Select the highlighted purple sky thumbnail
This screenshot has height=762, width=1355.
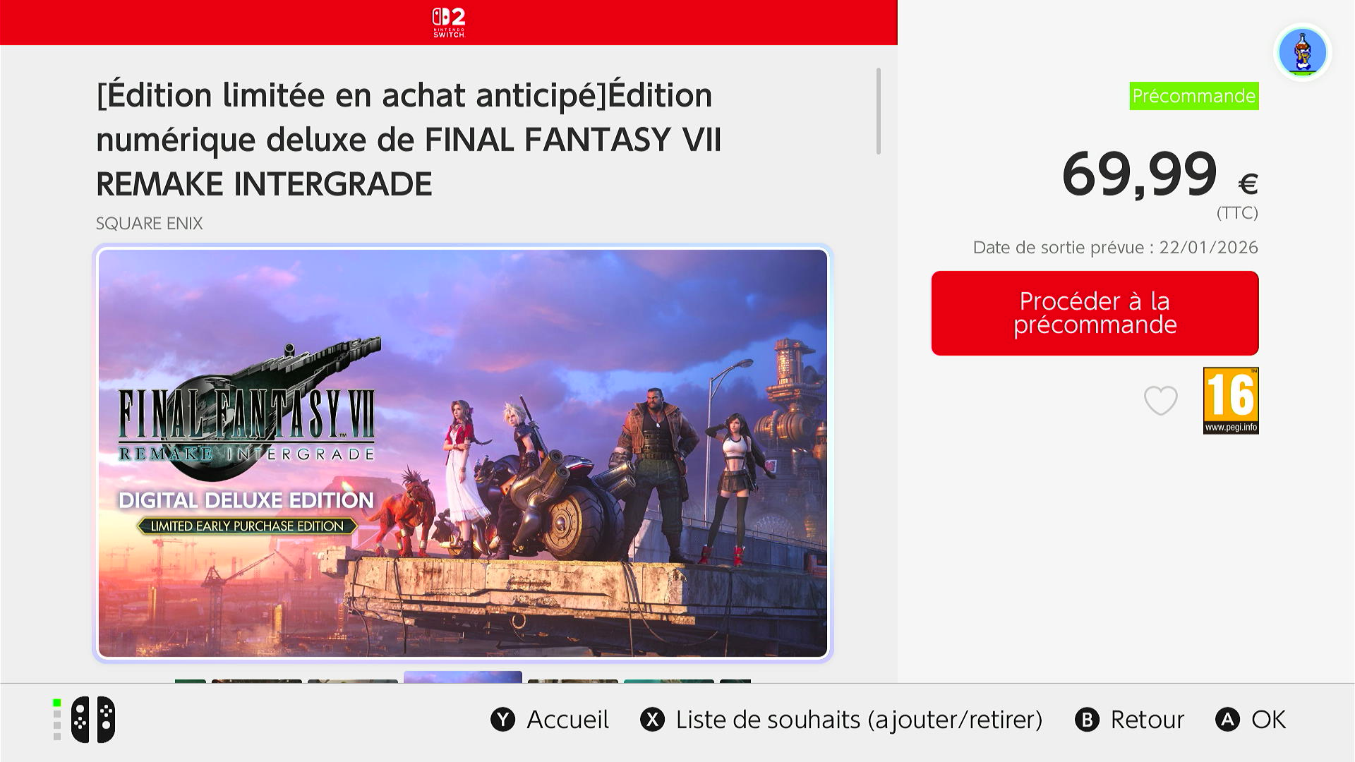pos(463,677)
